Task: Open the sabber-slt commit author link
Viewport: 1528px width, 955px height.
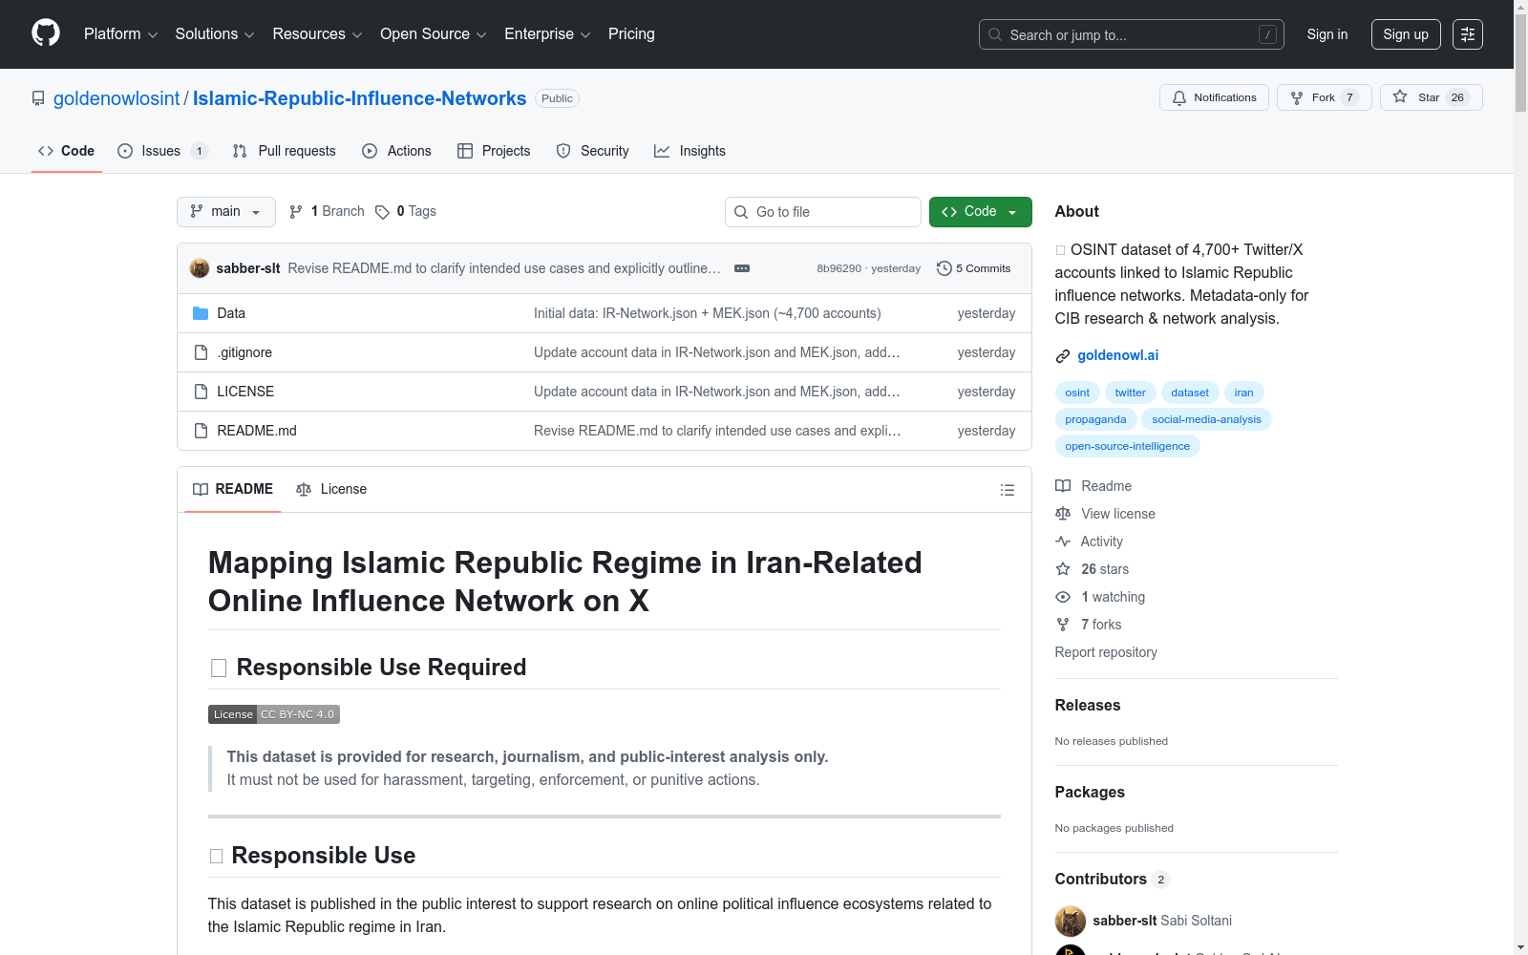Action: pos(248,268)
